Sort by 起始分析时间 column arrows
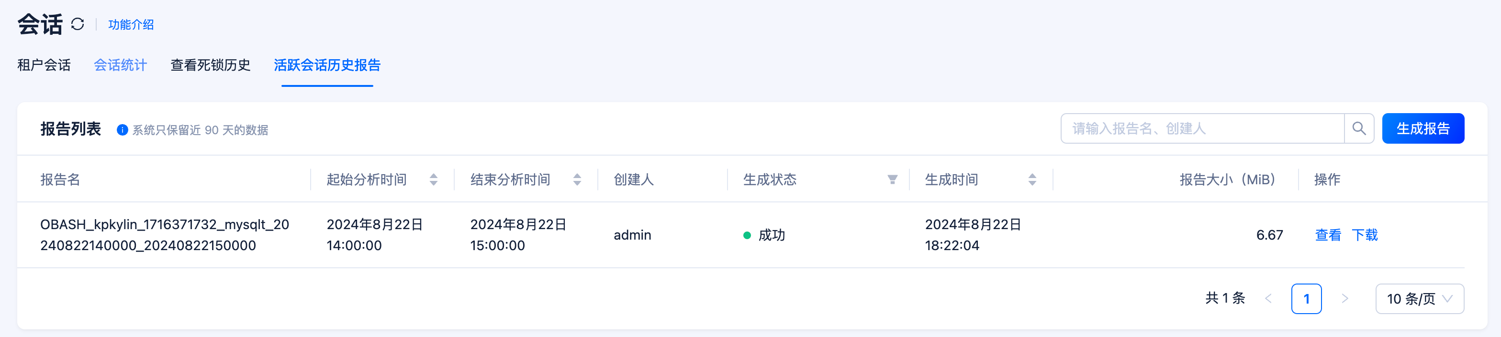The width and height of the screenshot is (1501, 337). [434, 179]
